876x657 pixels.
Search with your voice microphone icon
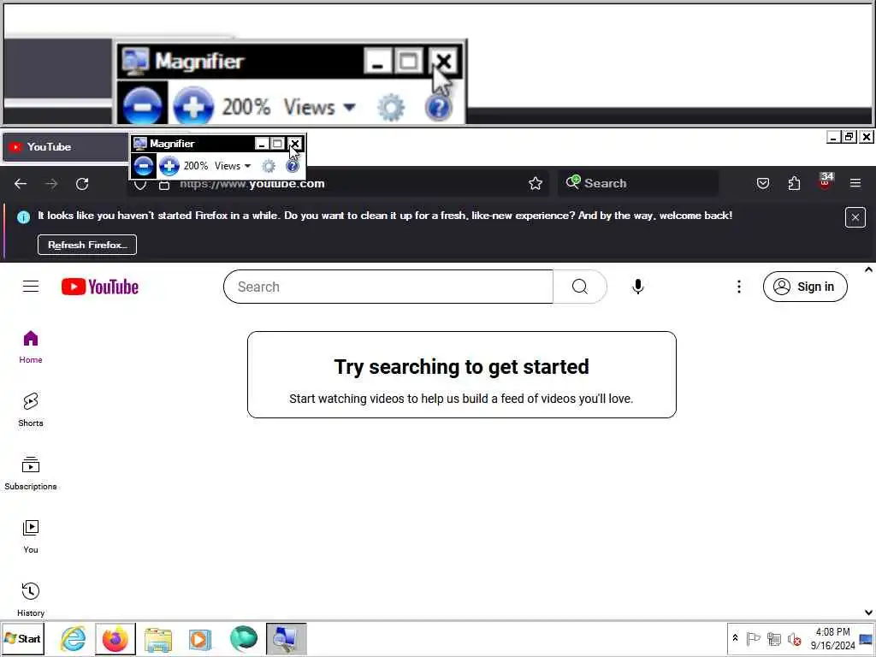638,287
